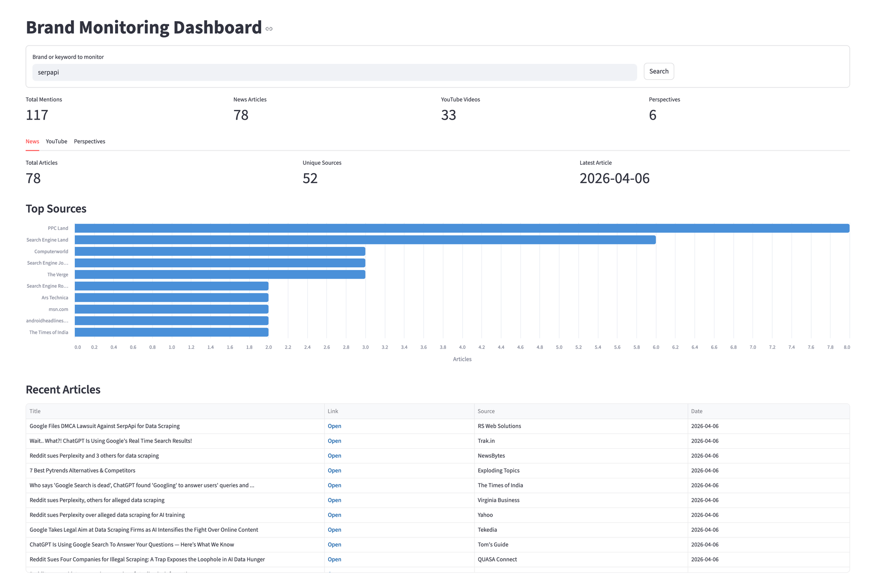The width and height of the screenshot is (878, 583).
Task: Open link for 7 Best Pytrends Alternatives
Action: 334,470
